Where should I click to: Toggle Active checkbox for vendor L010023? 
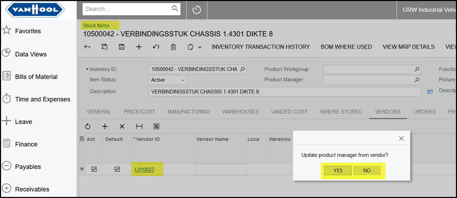pos(94,169)
